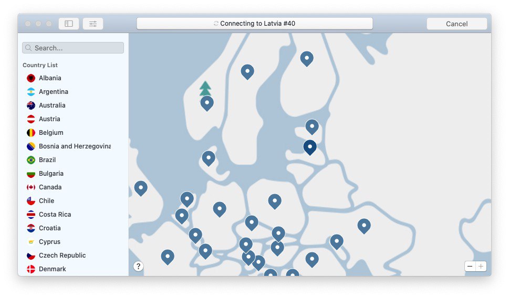Image resolution: width=509 pixels, height=298 pixels.
Task: Select the Moldova map pin
Action: pos(337,242)
